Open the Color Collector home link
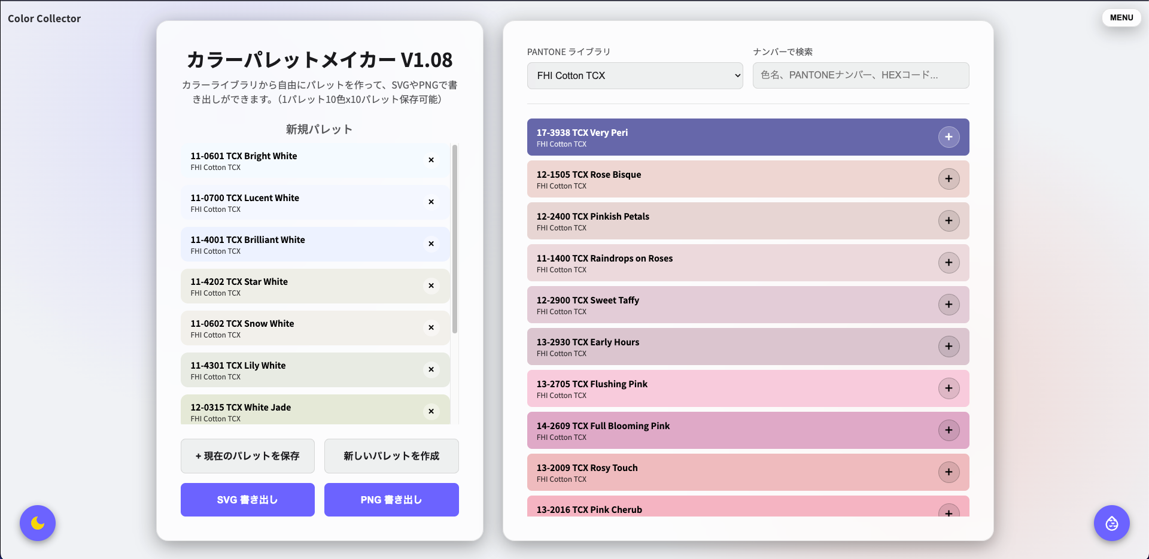Viewport: 1149px width, 559px height. click(44, 19)
